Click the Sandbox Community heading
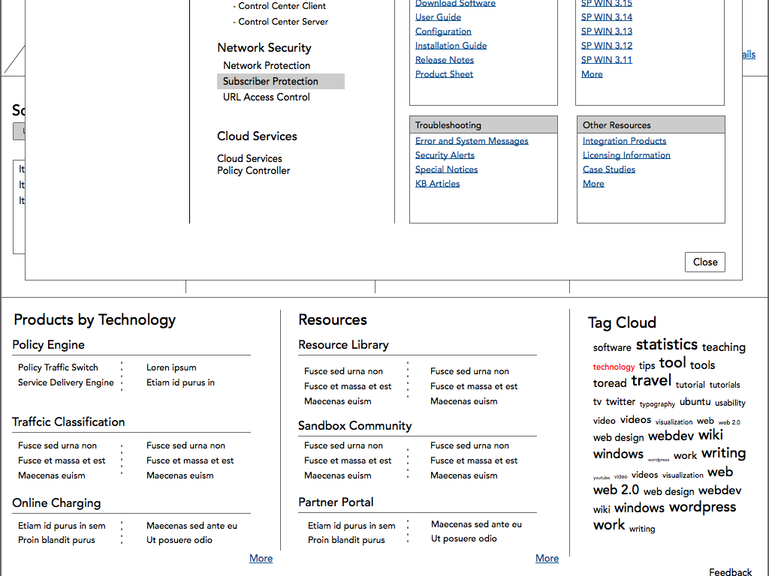Viewport: 769px width, 576px height. (354, 426)
